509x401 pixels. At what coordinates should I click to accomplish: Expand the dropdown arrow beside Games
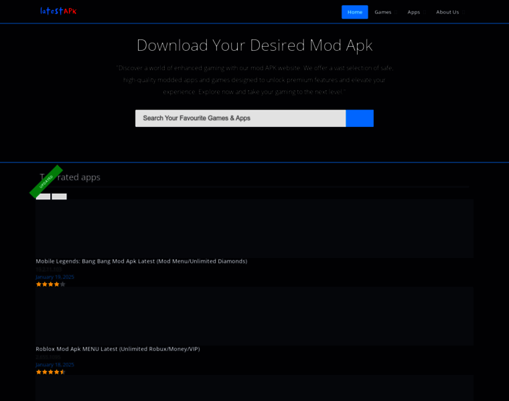(396, 12)
